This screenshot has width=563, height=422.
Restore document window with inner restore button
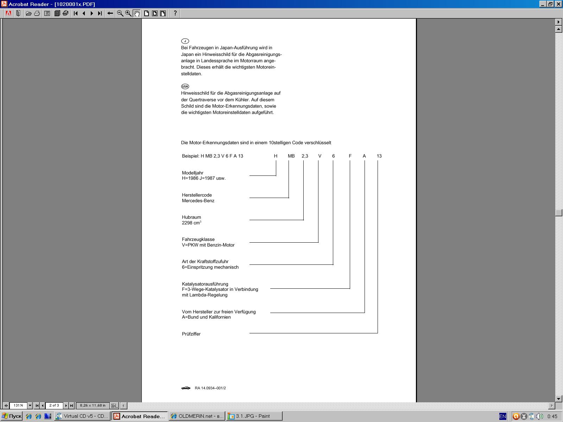click(550, 4)
